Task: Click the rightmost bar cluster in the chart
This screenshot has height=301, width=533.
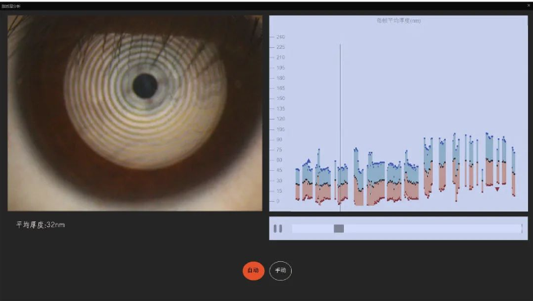Action: [513, 172]
